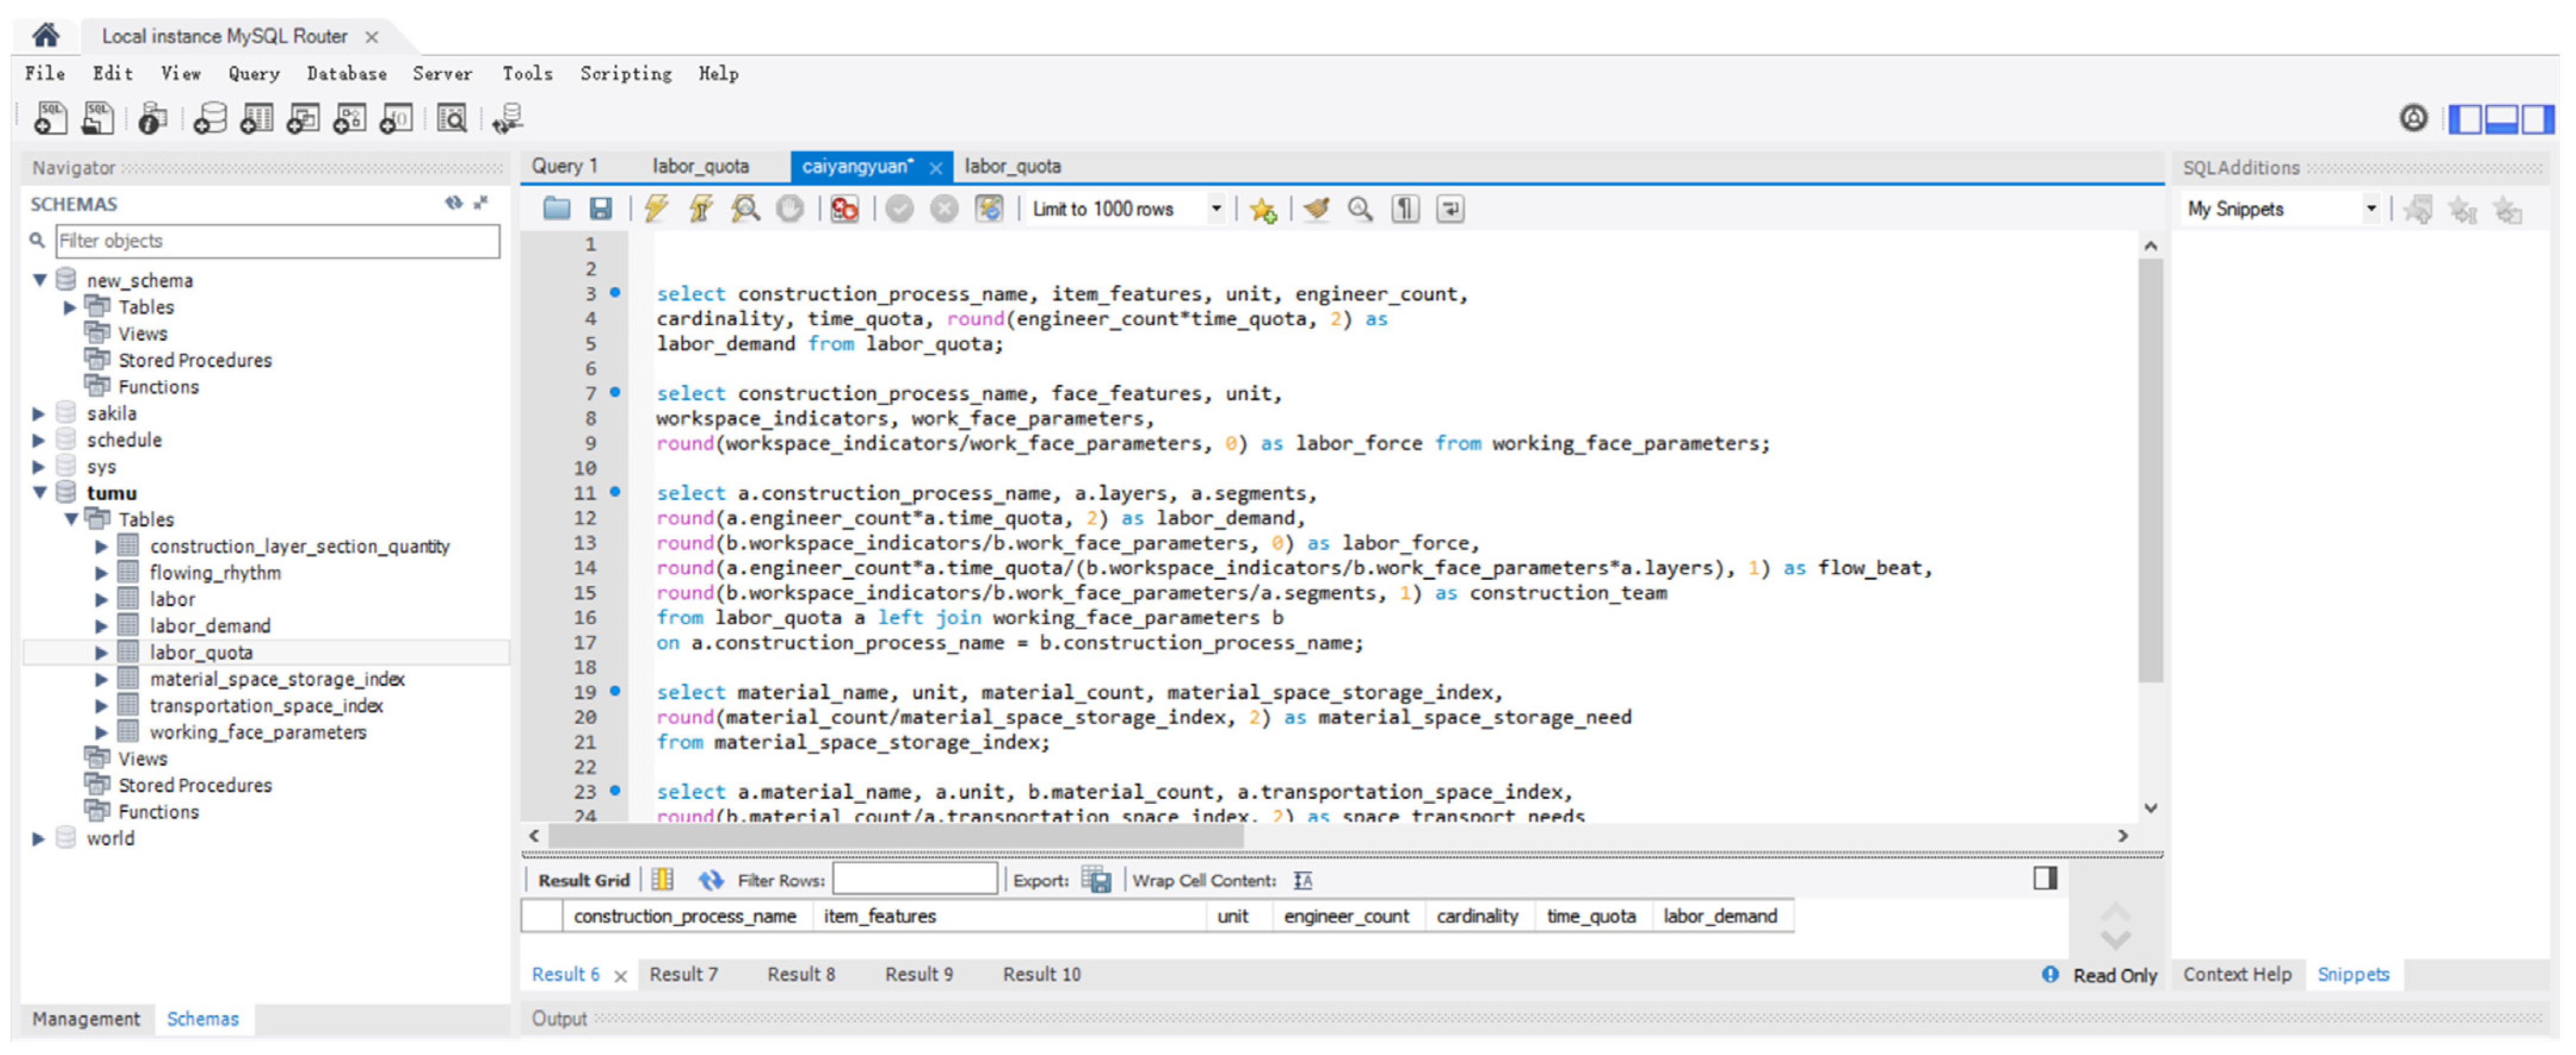Collapse the tumu schema
Image resolution: width=2576 pixels, height=1055 pixels.
(x=41, y=493)
